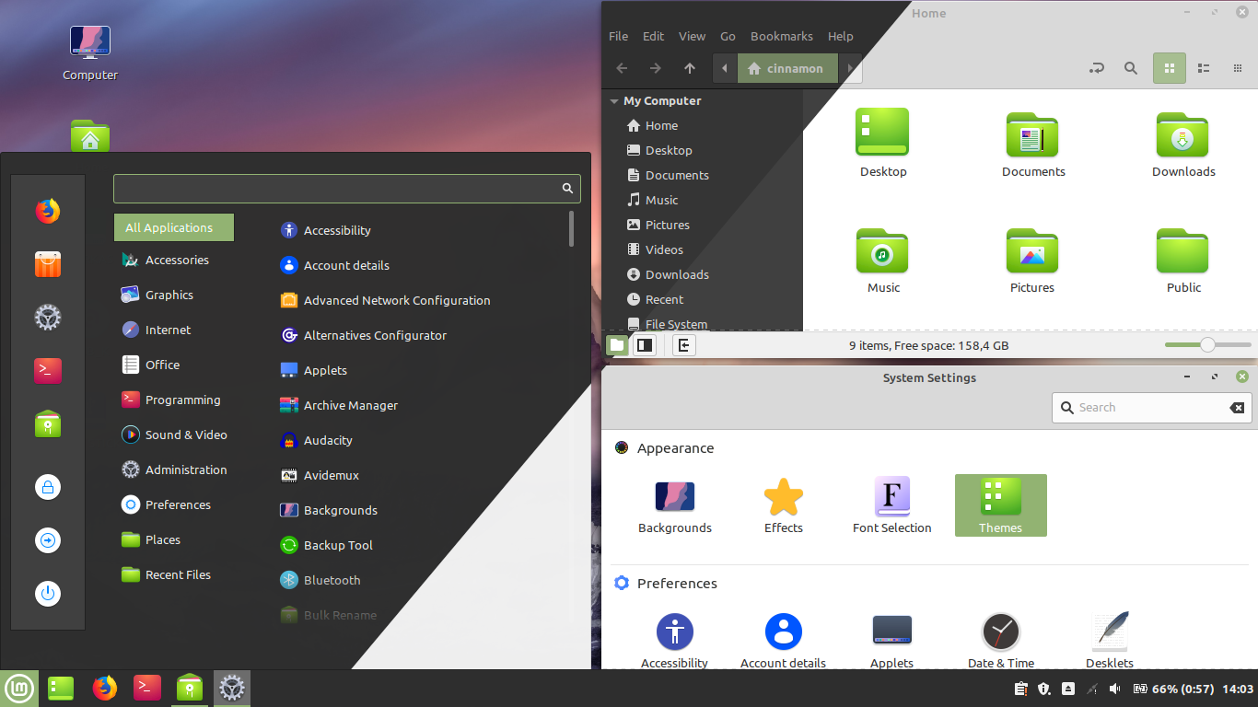The width and height of the screenshot is (1258, 707).
Task: Click the path bar left scroll arrow
Action: point(725,68)
